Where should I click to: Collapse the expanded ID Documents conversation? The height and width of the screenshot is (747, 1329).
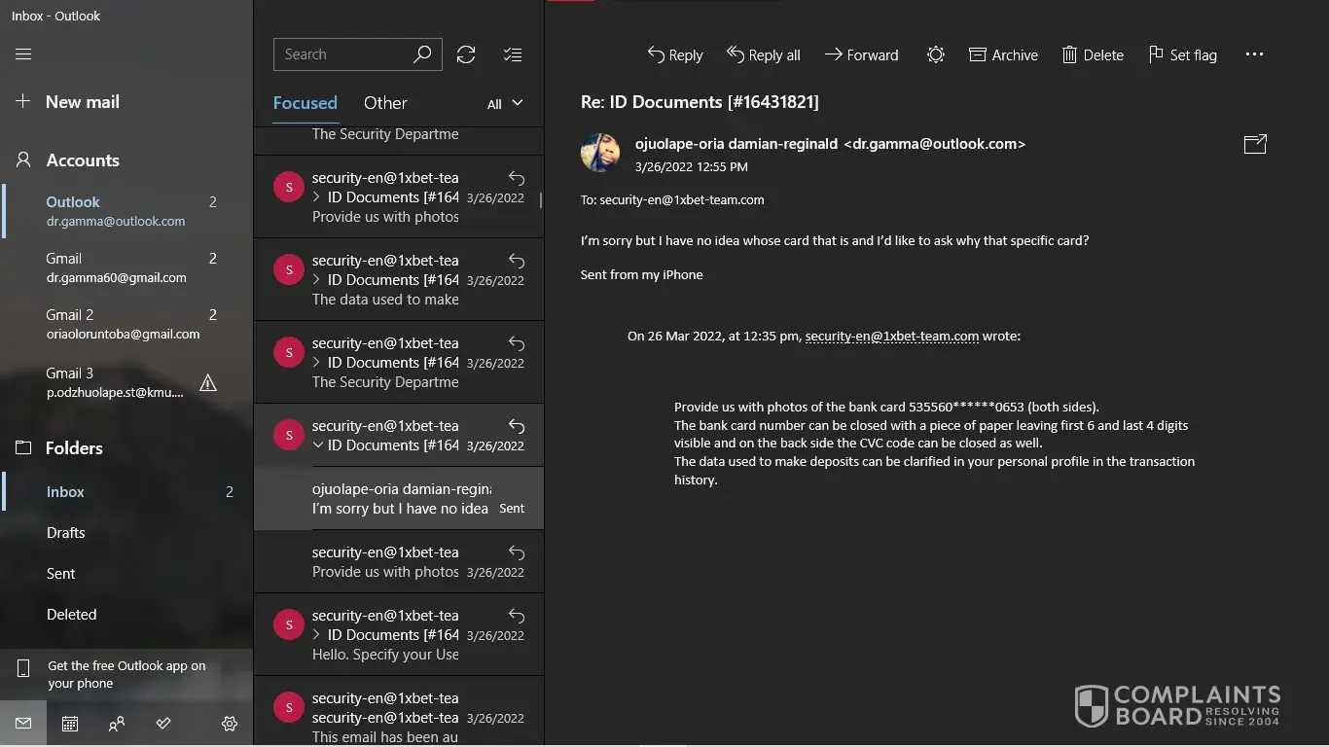tap(318, 445)
